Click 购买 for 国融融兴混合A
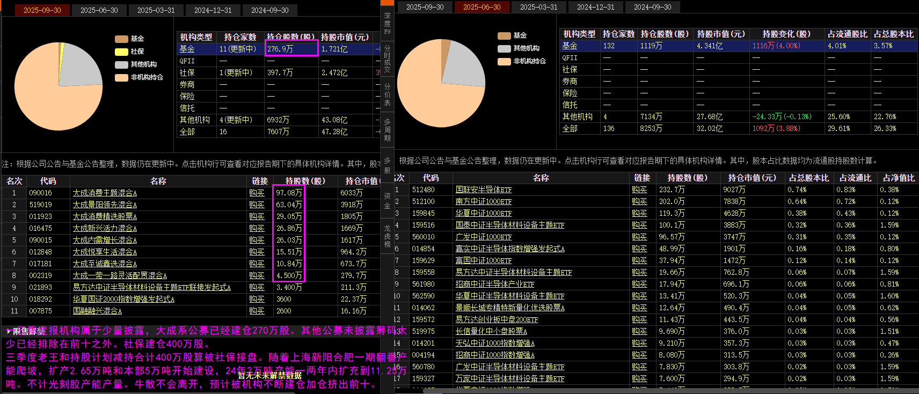The width and height of the screenshot is (919, 394). (x=257, y=311)
